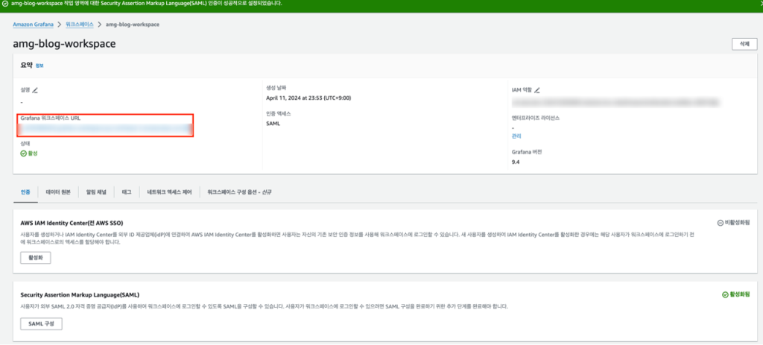Click the SAML 구성 button
Screen dimensions: 763x345
pyautogui.click(x=42, y=323)
